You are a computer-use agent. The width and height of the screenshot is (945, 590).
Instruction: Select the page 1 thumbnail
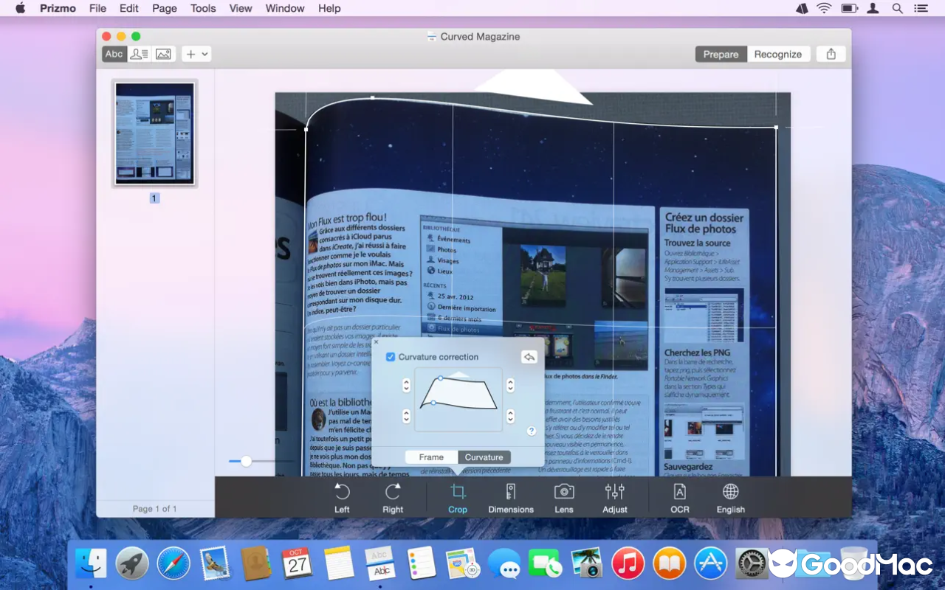coord(154,133)
